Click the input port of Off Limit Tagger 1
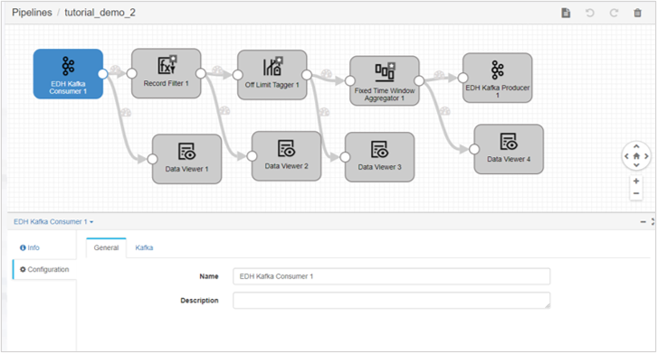 point(238,75)
